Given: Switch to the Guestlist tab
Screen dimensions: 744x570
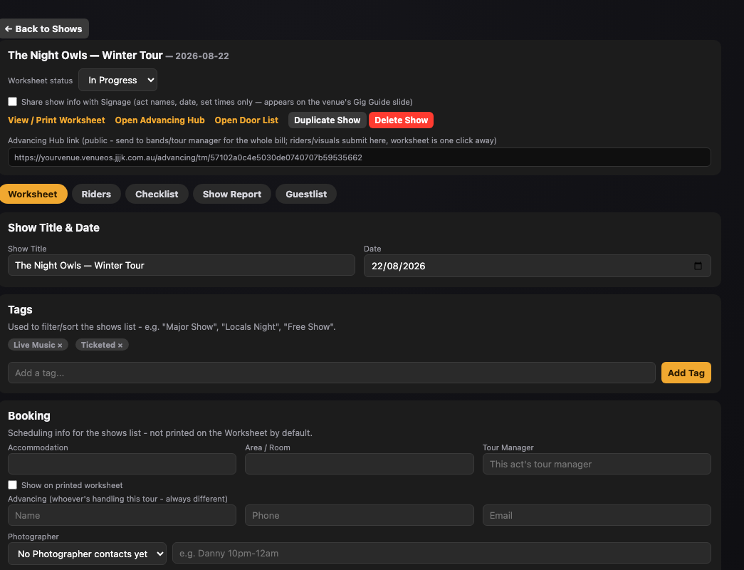Looking at the screenshot, I should click(306, 194).
